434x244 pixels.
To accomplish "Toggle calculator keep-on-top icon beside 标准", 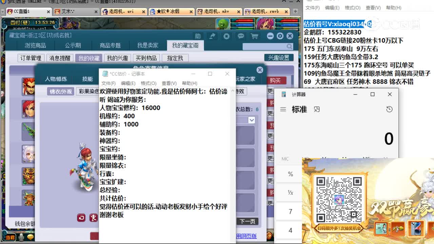I will pos(317,109).
